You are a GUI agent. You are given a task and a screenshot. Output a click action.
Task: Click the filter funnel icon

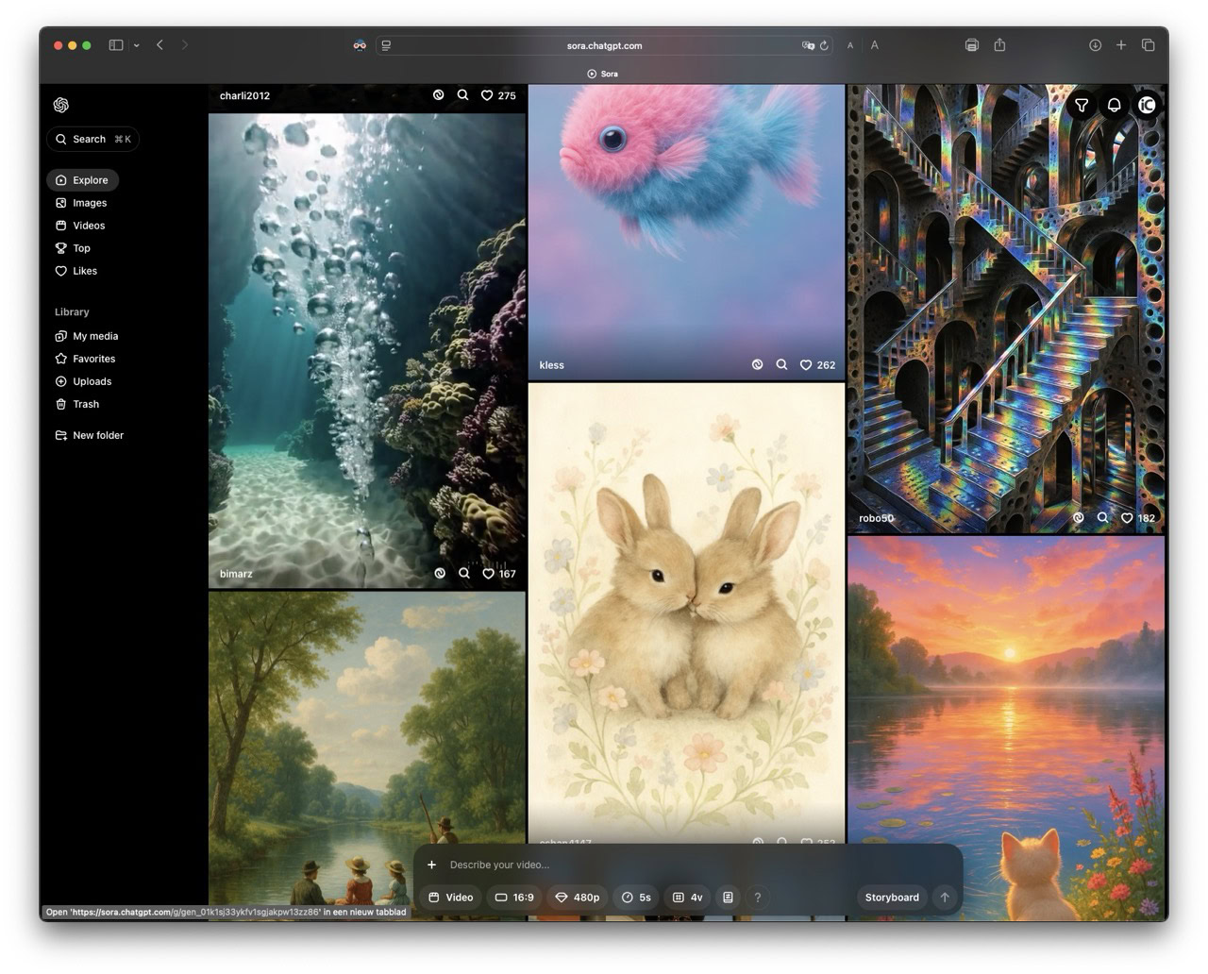point(1082,105)
